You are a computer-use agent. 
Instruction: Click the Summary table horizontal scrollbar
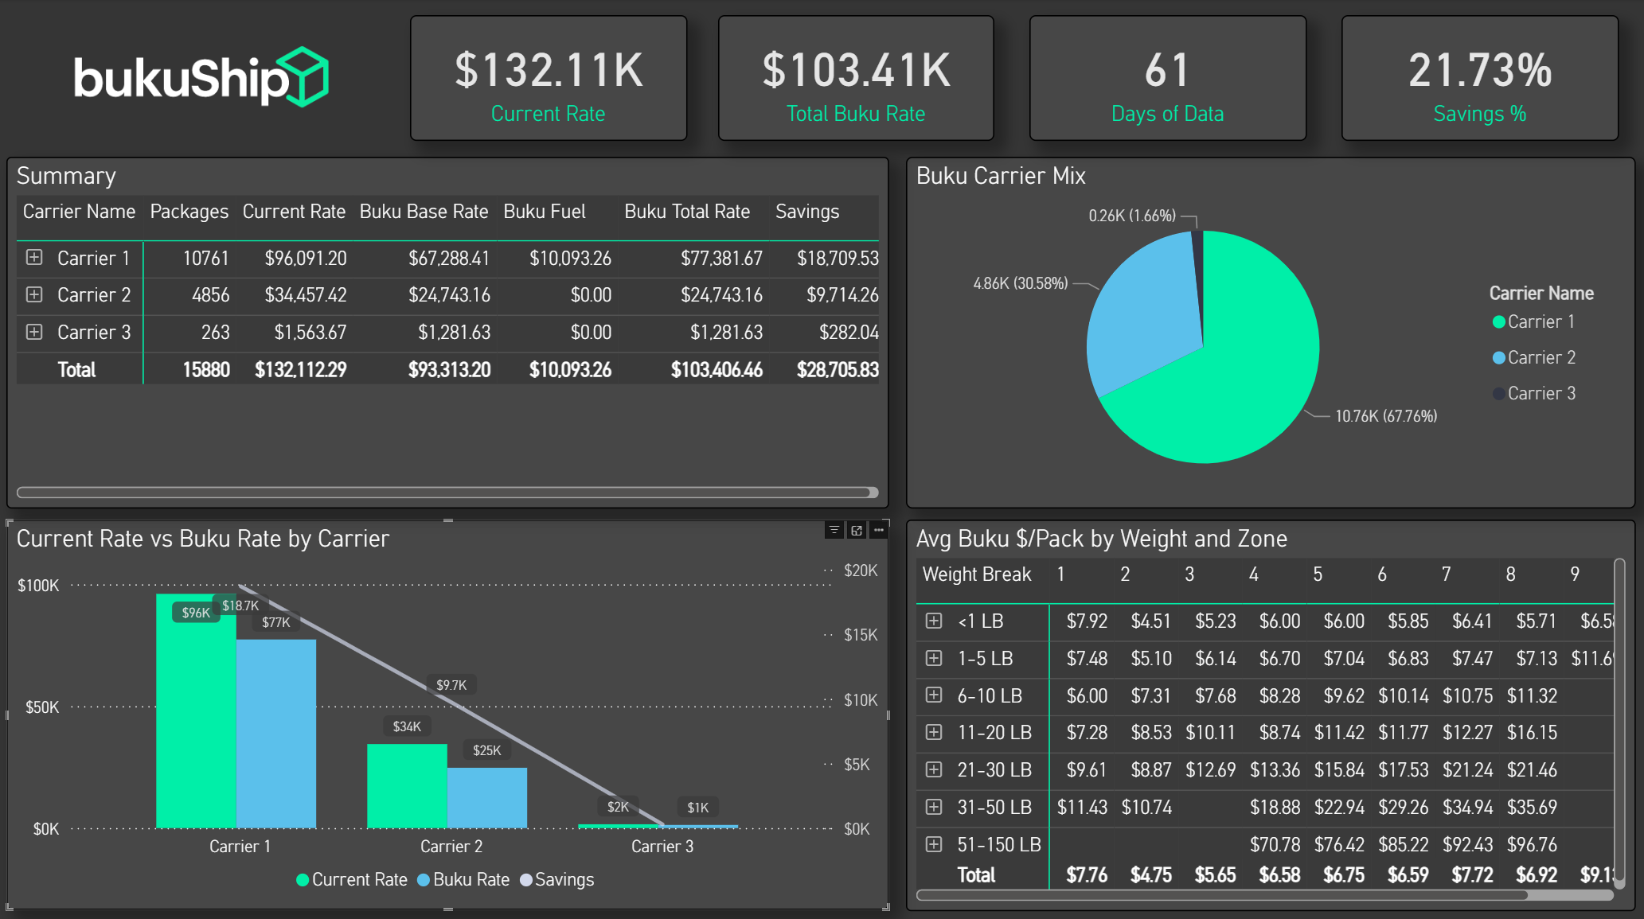point(446,493)
